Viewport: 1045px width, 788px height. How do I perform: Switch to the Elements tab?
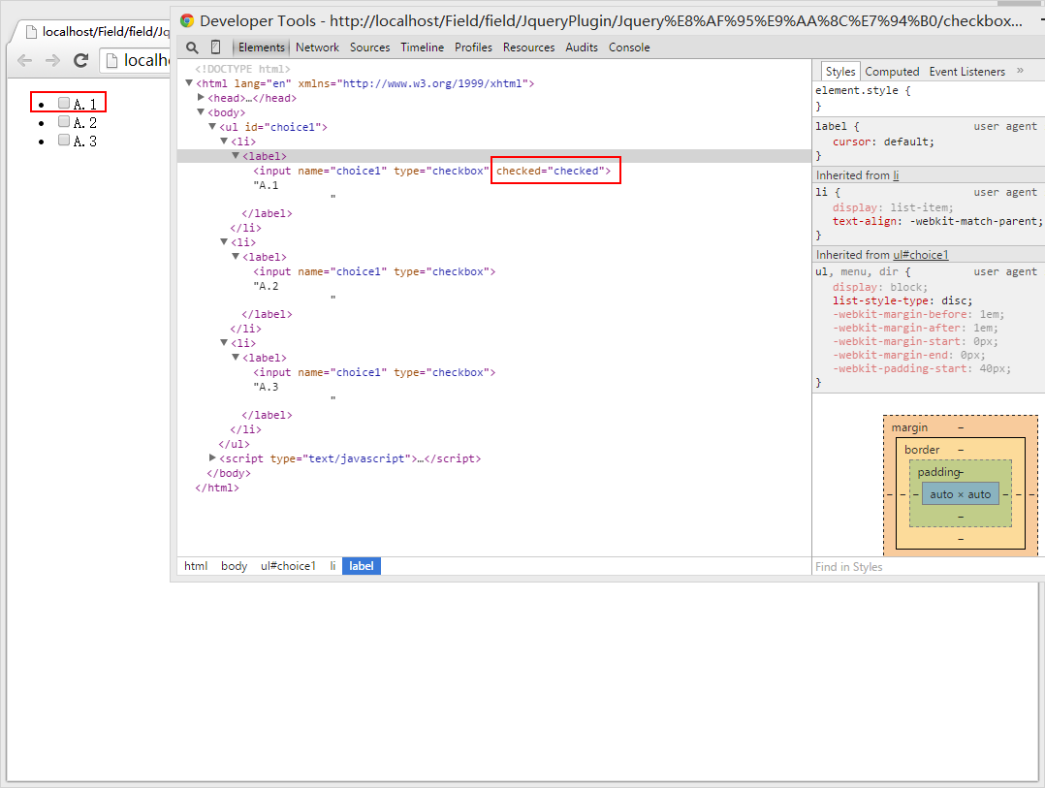tap(262, 47)
